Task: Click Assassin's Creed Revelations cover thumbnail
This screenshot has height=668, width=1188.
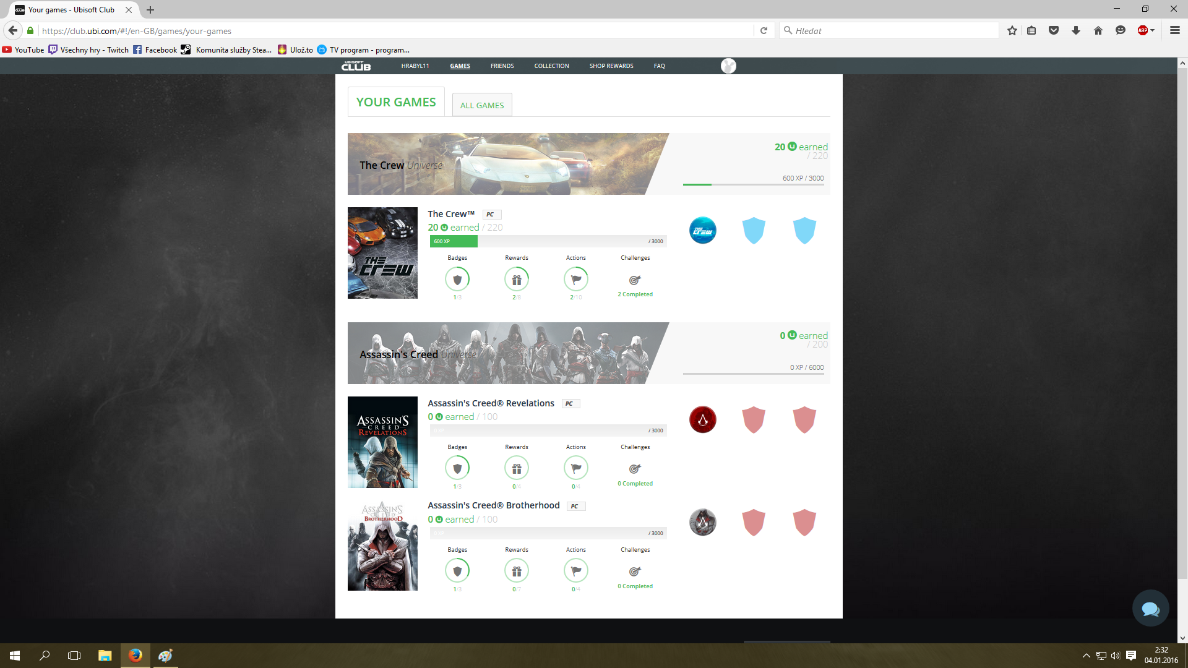Action: coord(382,442)
